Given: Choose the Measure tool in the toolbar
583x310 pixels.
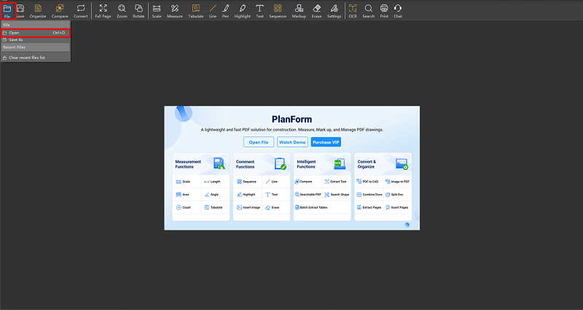Looking at the screenshot, I should pyautogui.click(x=175, y=11).
